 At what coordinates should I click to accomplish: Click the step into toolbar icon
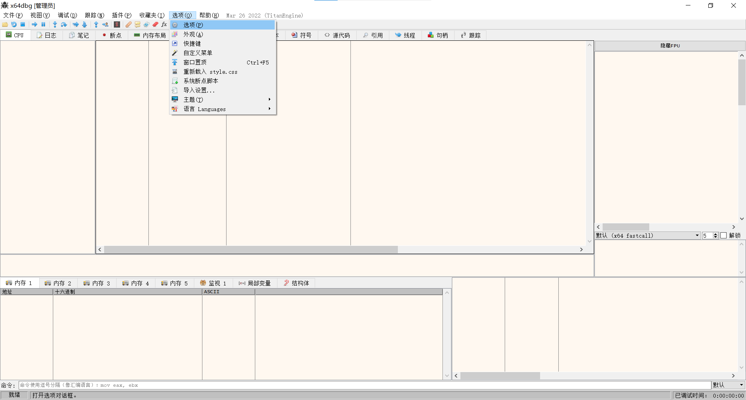(55, 24)
